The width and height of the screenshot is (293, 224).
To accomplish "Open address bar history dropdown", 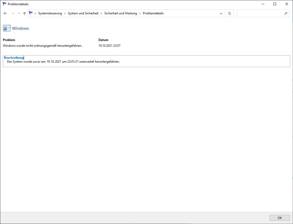I will (x=221, y=14).
